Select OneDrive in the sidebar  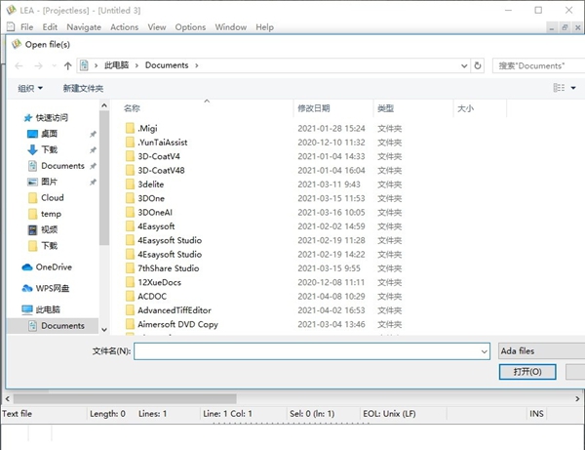(x=54, y=267)
